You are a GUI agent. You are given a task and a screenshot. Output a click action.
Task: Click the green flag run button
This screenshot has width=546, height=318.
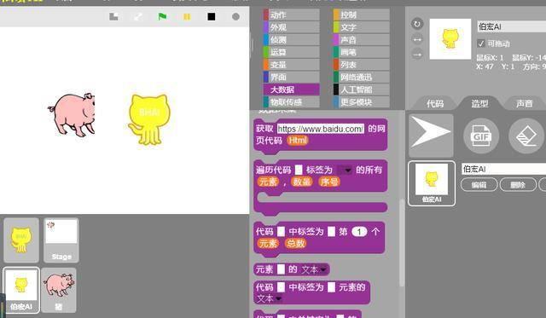point(162,16)
